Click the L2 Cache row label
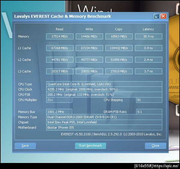Screen dimensions: 180x169 pyautogui.click(x=25, y=60)
